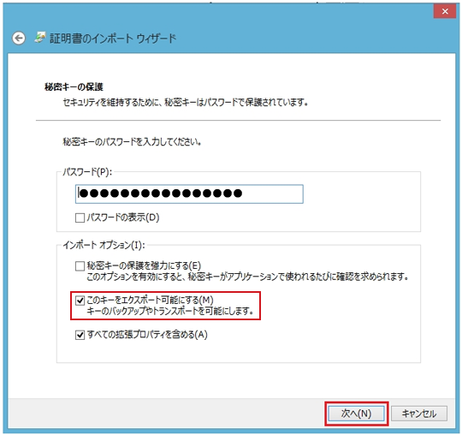Click text 秘密キーのパスワードを入力してください。
The width and height of the screenshot is (462, 435).
(x=133, y=142)
